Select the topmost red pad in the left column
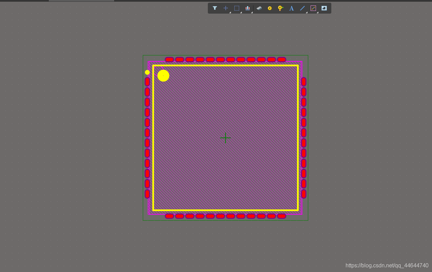 pyautogui.click(x=147, y=82)
